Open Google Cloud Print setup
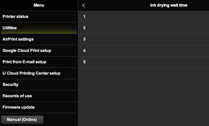 pos(39,51)
